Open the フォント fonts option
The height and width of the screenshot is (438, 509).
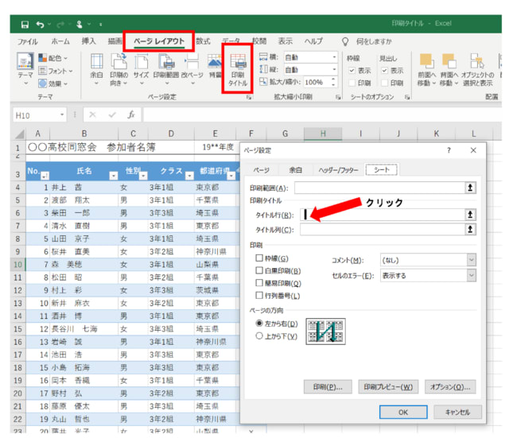tap(56, 71)
